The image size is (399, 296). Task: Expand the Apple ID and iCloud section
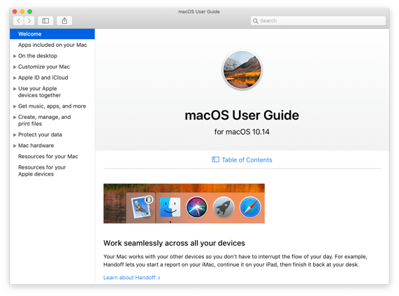point(15,78)
